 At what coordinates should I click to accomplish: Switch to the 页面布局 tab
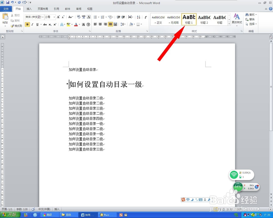(x=43, y=9)
